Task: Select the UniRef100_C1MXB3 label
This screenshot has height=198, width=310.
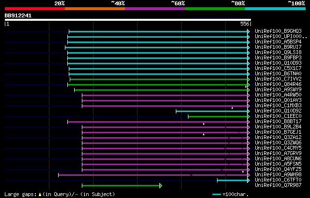Action: tap(278, 106)
